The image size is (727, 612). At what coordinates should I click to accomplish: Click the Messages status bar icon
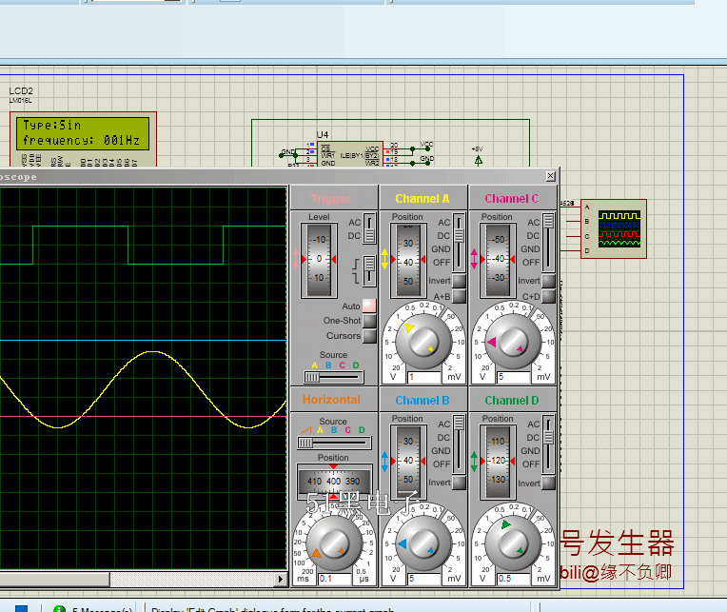click(59, 608)
